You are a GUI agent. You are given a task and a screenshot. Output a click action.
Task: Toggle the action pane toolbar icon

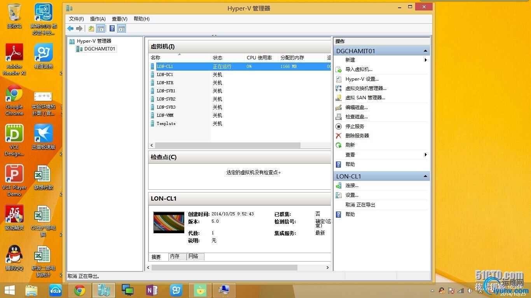122,28
